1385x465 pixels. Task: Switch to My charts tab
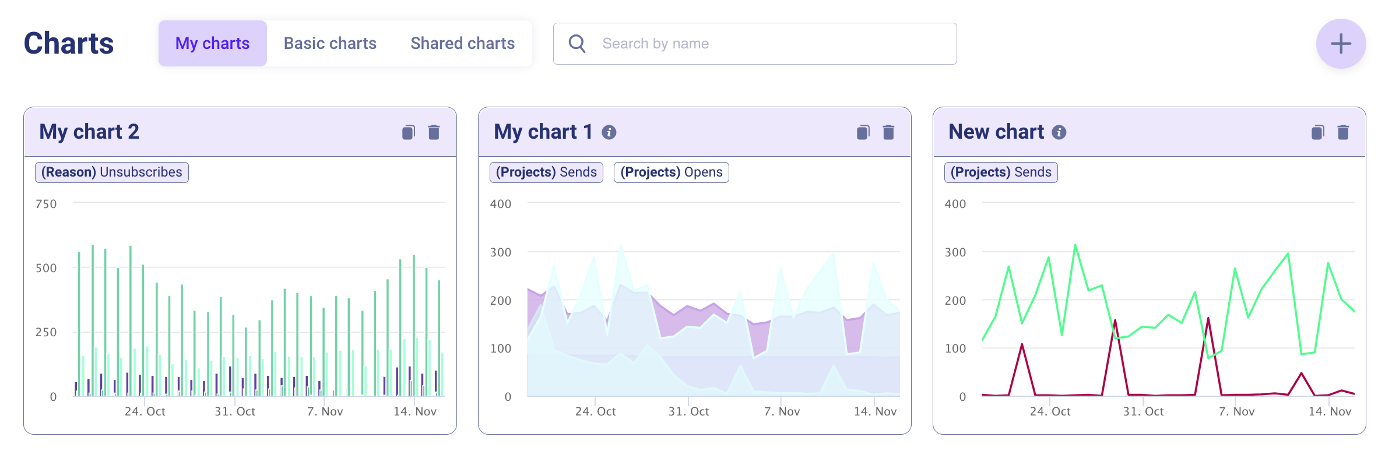pos(212,44)
